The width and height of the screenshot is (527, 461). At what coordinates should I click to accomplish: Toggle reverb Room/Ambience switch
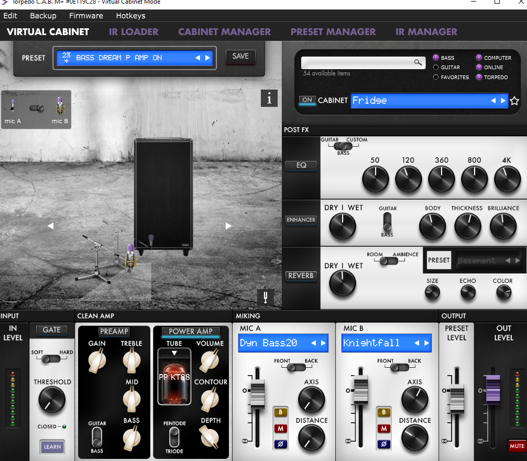click(389, 261)
